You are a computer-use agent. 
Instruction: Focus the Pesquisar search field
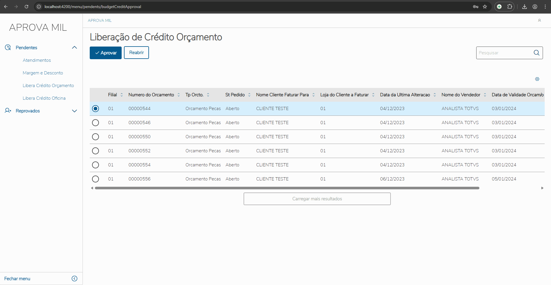(x=504, y=53)
